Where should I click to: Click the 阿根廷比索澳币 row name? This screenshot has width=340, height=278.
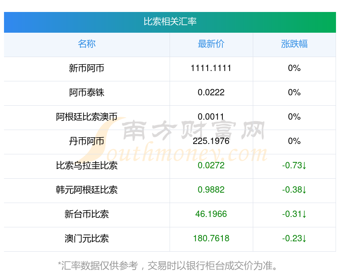(87, 117)
